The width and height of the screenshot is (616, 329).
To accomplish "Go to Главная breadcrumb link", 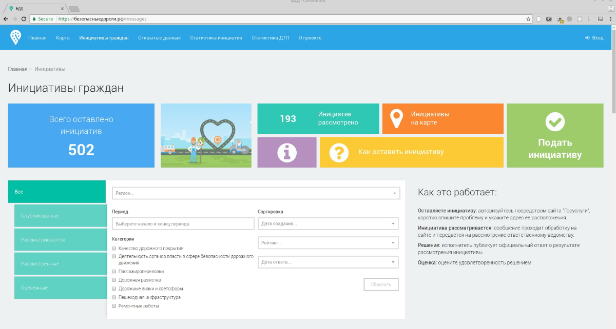I will pyautogui.click(x=17, y=69).
